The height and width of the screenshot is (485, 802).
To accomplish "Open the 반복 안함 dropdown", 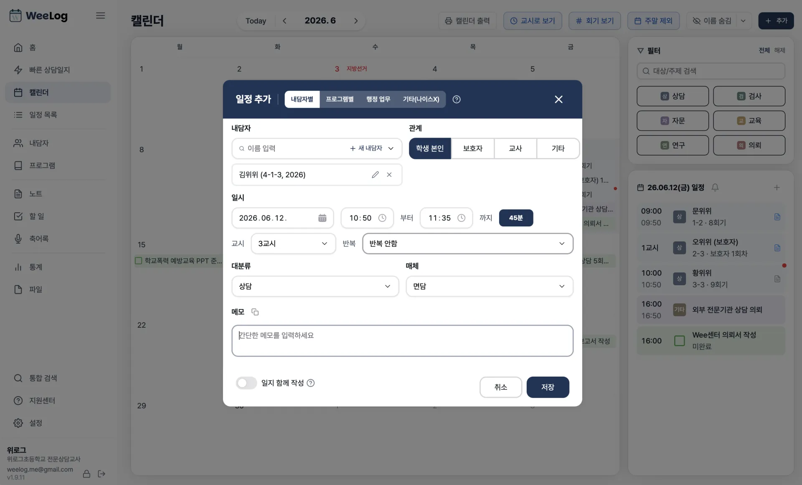I will pyautogui.click(x=468, y=244).
